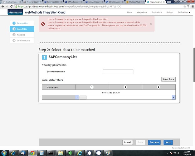The height and width of the screenshot is (156, 195).
Task: Select the Data filter step
Action: 22,29
